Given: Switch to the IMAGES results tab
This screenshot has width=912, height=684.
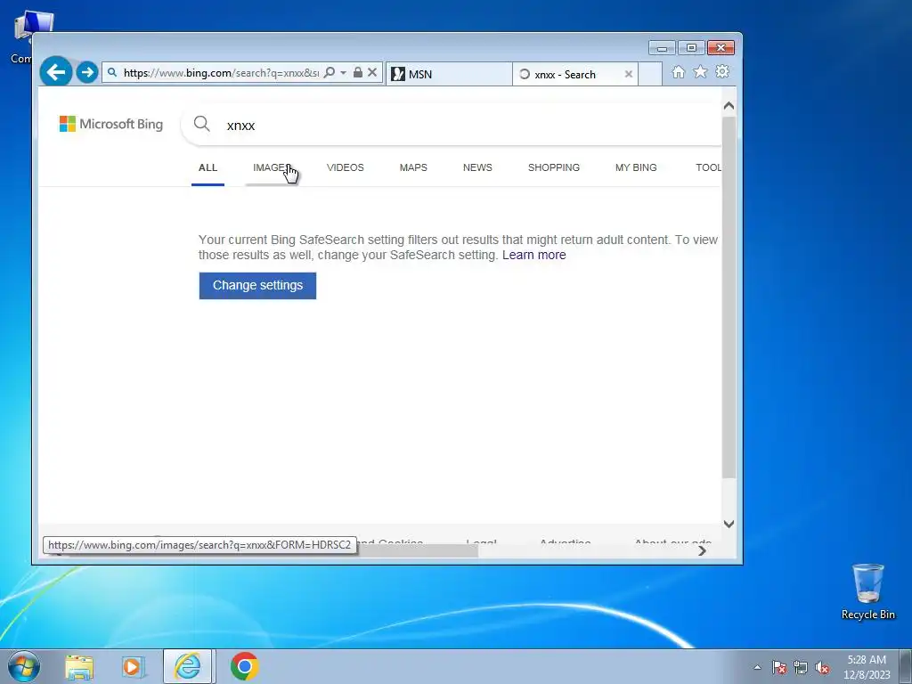Looking at the screenshot, I should tap(271, 168).
